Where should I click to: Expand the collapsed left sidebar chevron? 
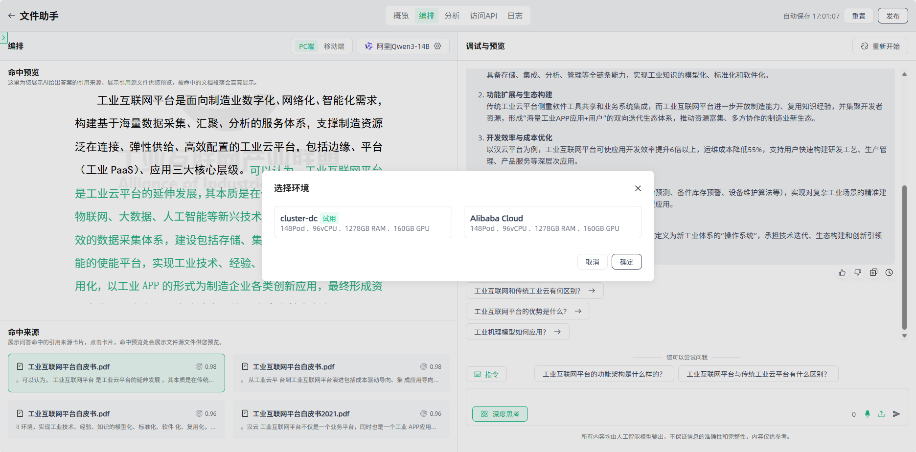[x=3, y=38]
